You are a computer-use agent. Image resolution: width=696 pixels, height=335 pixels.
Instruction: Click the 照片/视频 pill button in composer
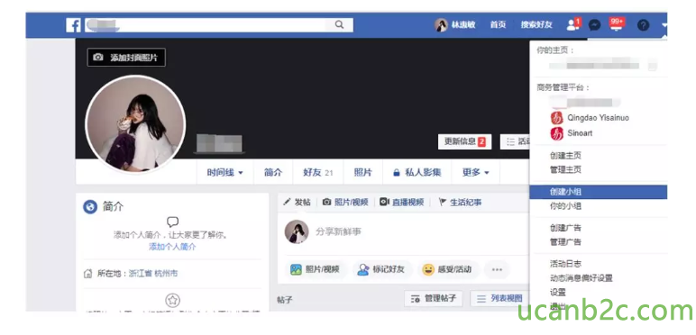tap(315, 269)
